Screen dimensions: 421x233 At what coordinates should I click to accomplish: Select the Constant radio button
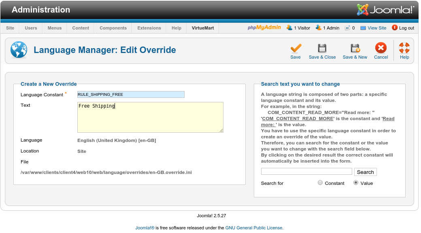click(321, 183)
